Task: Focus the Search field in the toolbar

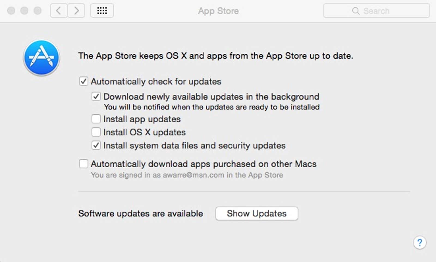Action: 377,11
